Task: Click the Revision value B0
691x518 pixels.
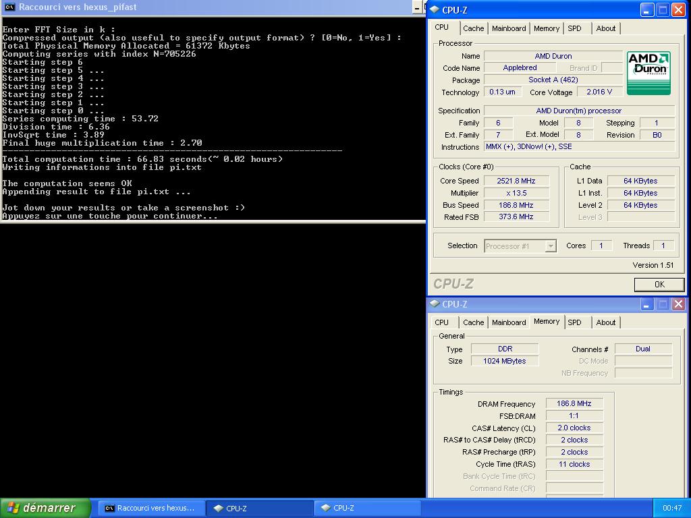Action: [657, 135]
